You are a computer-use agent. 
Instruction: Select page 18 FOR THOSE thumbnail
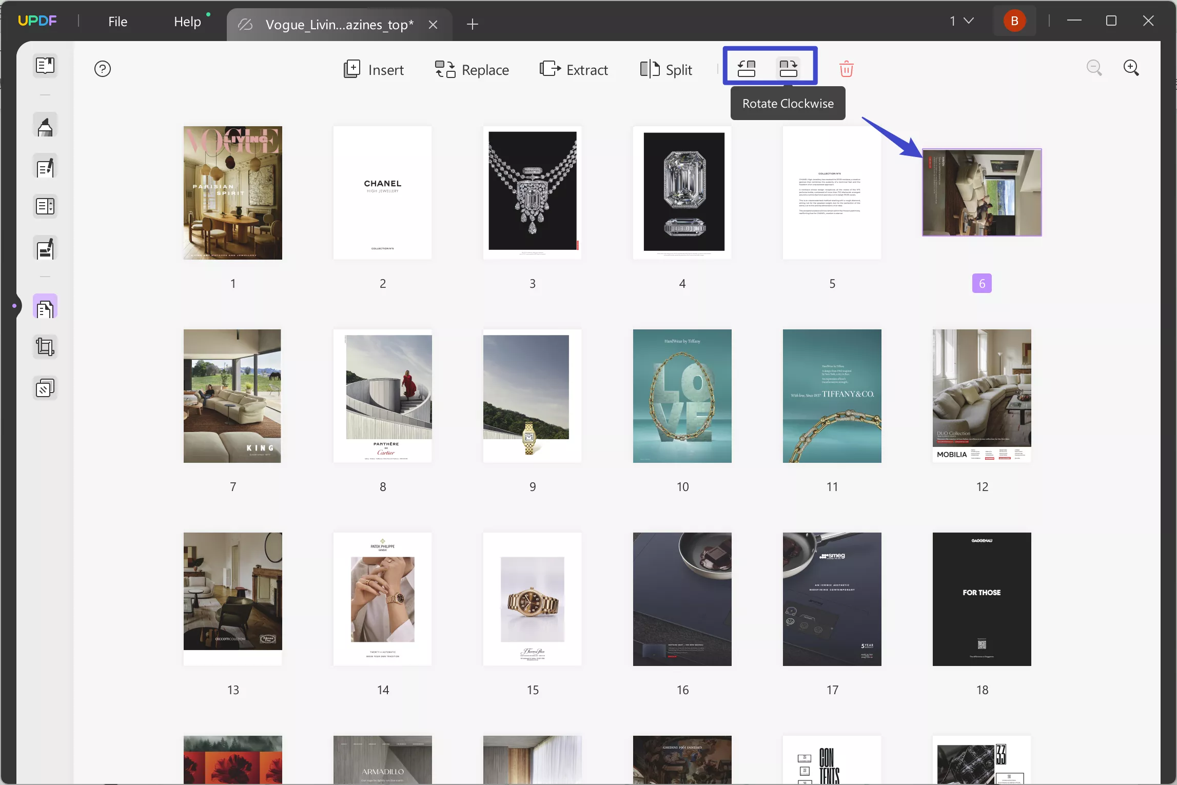click(982, 599)
